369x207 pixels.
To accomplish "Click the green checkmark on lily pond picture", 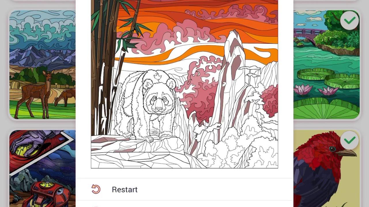I will (350, 20).
